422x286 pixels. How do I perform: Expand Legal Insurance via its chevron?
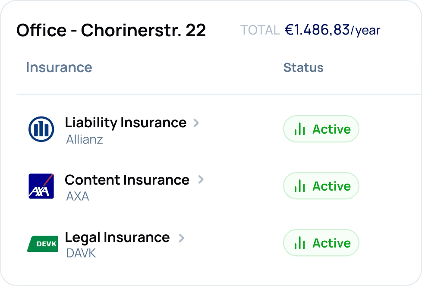[181, 238]
